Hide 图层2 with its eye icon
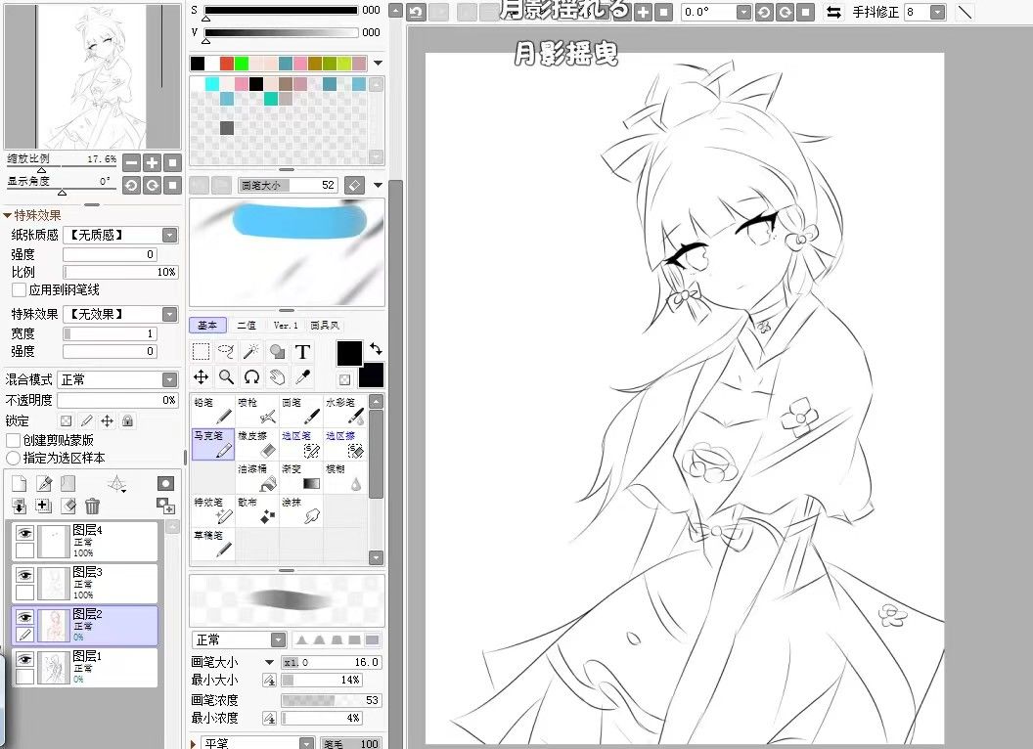This screenshot has height=749, width=1033. 25,617
